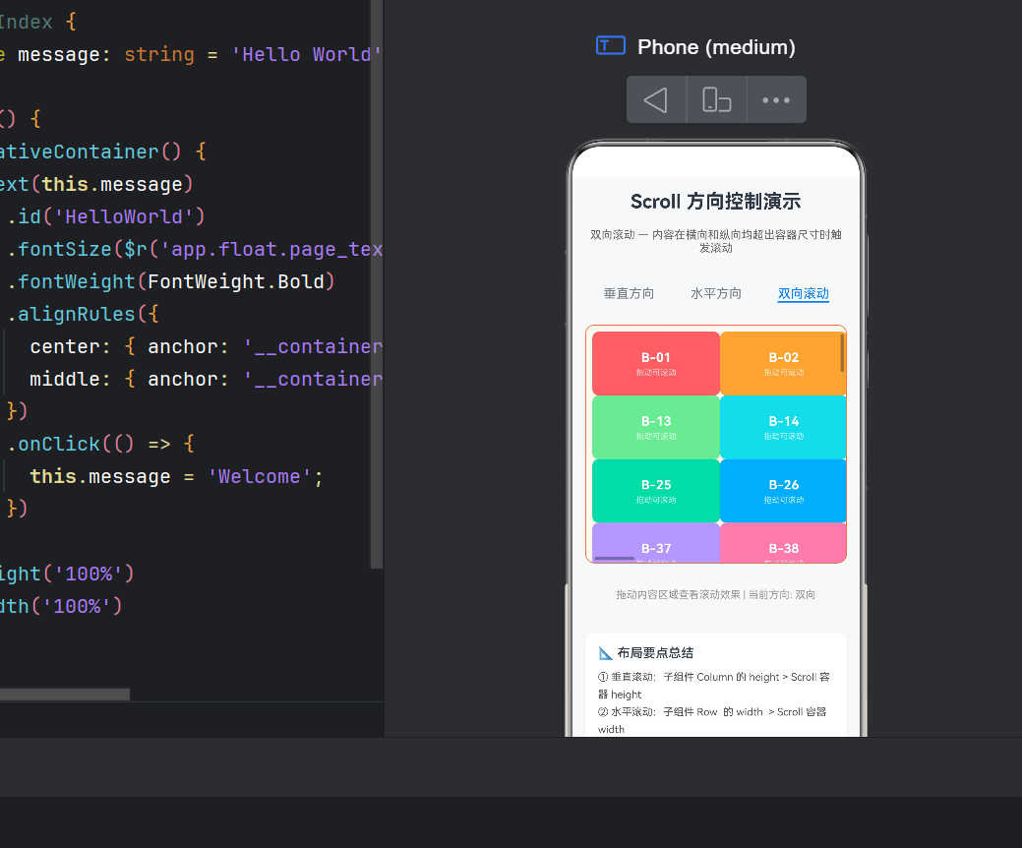Click the ② 水平滚动 summary line
Viewport: 1022px width, 848px height.
[x=712, y=720]
